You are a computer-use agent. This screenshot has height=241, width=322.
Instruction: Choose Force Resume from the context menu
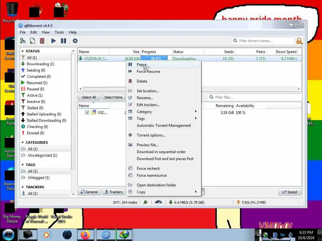164,72
